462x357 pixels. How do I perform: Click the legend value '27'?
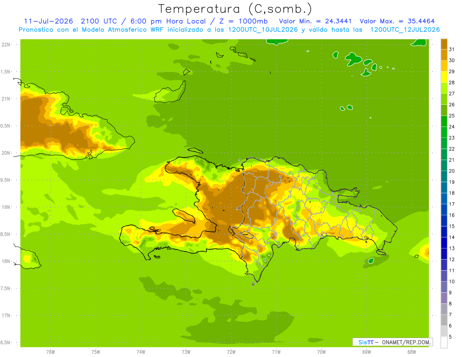(x=452, y=94)
